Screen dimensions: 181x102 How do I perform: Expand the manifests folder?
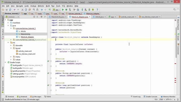tap(8, 23)
